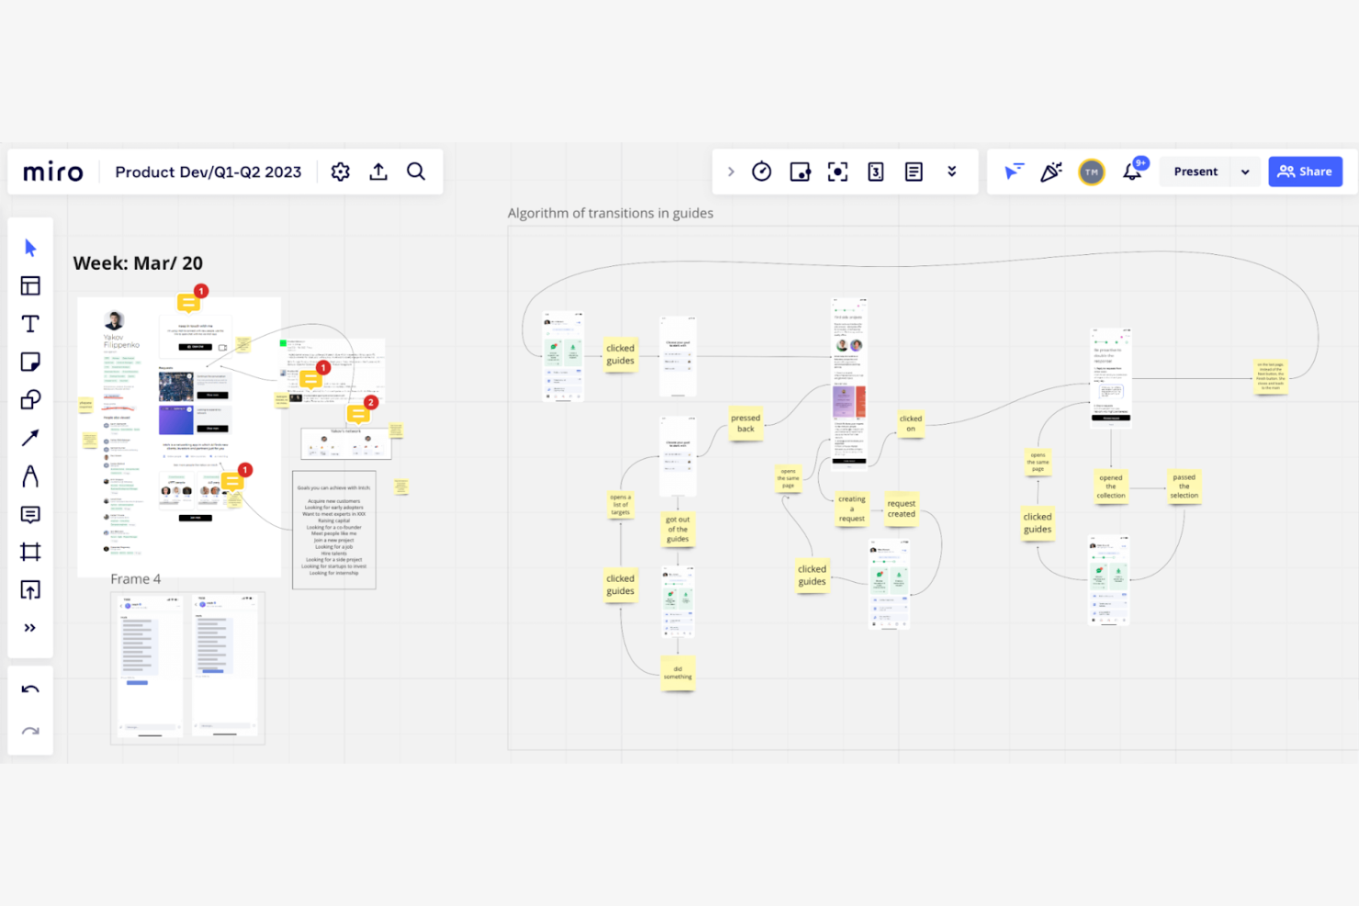Select the Connection line arrow tool
The height and width of the screenshot is (906, 1359).
coord(30,438)
